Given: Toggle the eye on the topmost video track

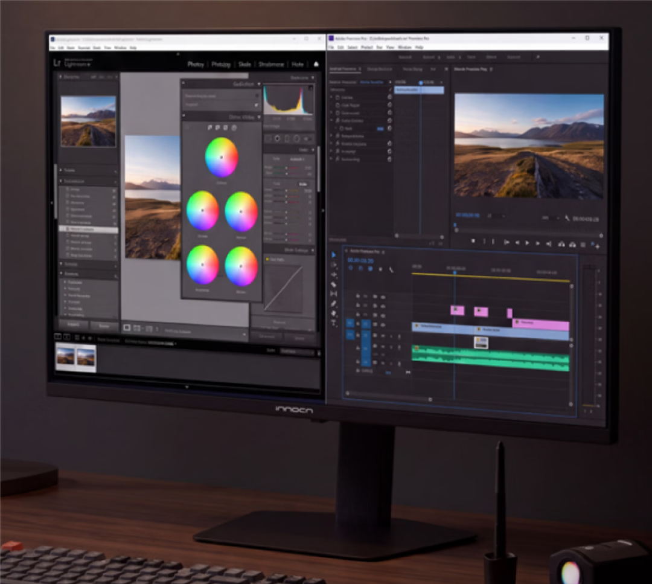Looking at the screenshot, I should [x=383, y=297].
